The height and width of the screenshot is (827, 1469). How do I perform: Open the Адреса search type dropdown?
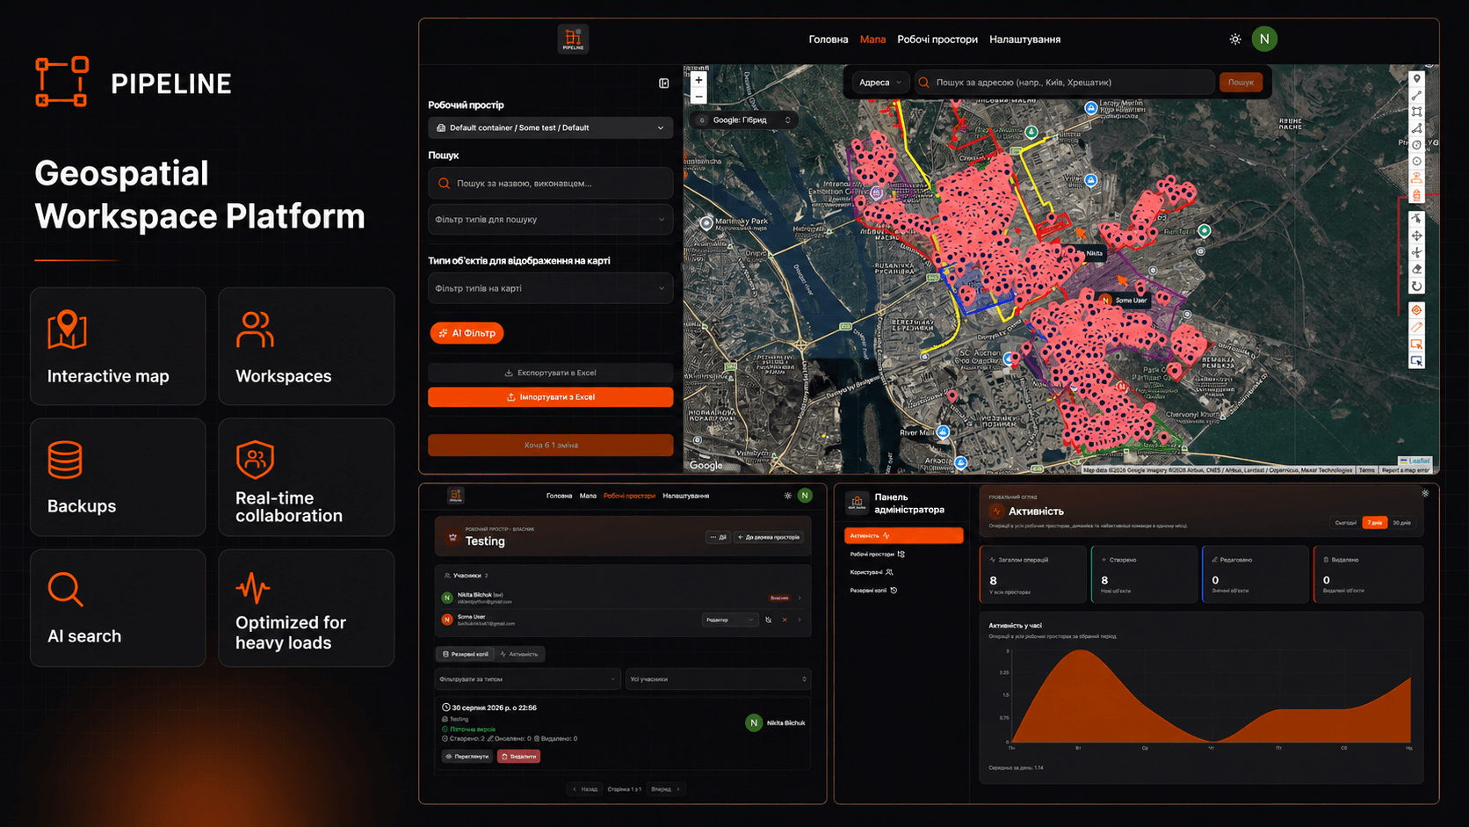coord(880,83)
